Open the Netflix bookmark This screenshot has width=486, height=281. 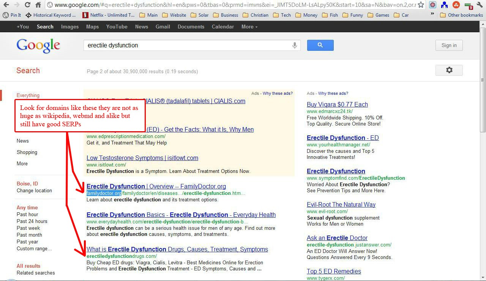pos(109,15)
